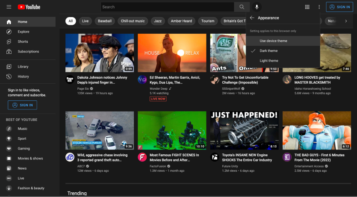Open the Explore compass icon in sidebar
357x197 pixels.
9,32
